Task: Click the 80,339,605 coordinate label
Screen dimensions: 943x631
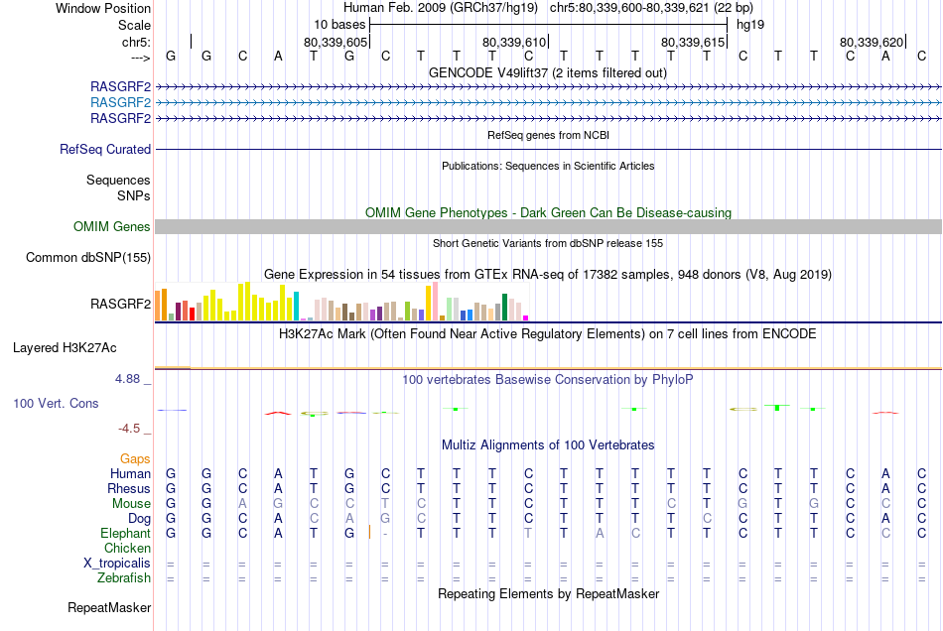Action: (335, 42)
